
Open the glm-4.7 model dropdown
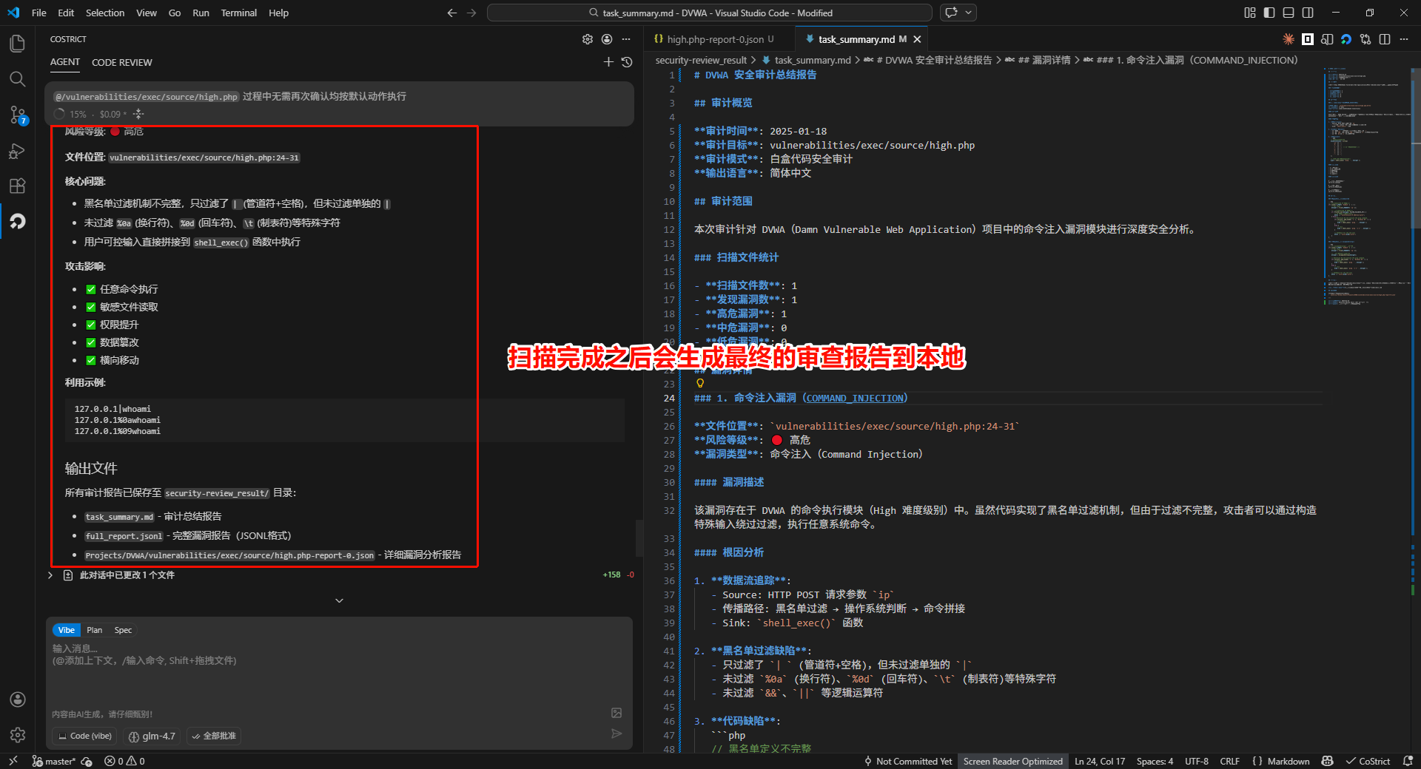coord(152,736)
